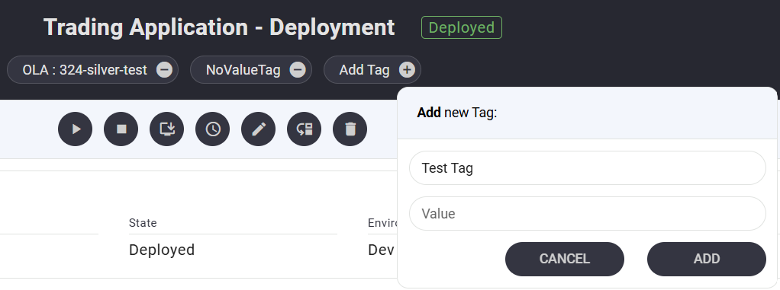The height and width of the screenshot is (290, 780).
Task: Stop the deployment with the square icon
Action: coord(121,129)
